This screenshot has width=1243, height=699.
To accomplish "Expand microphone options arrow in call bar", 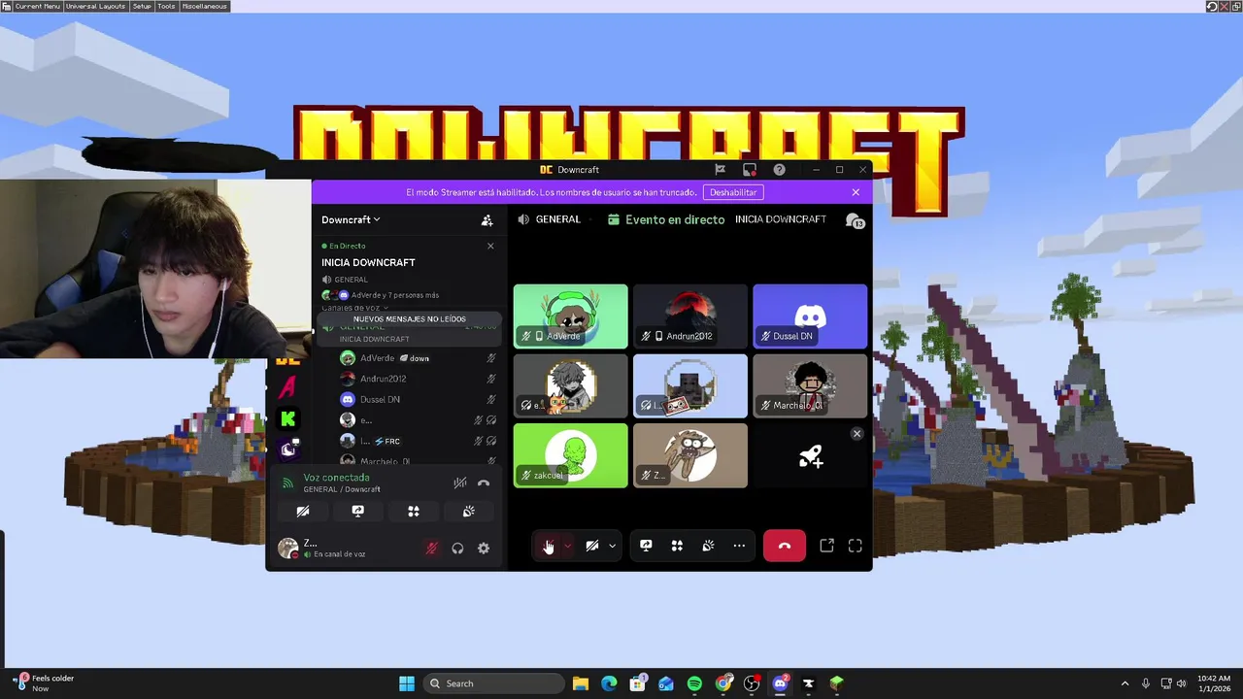I will tap(567, 546).
